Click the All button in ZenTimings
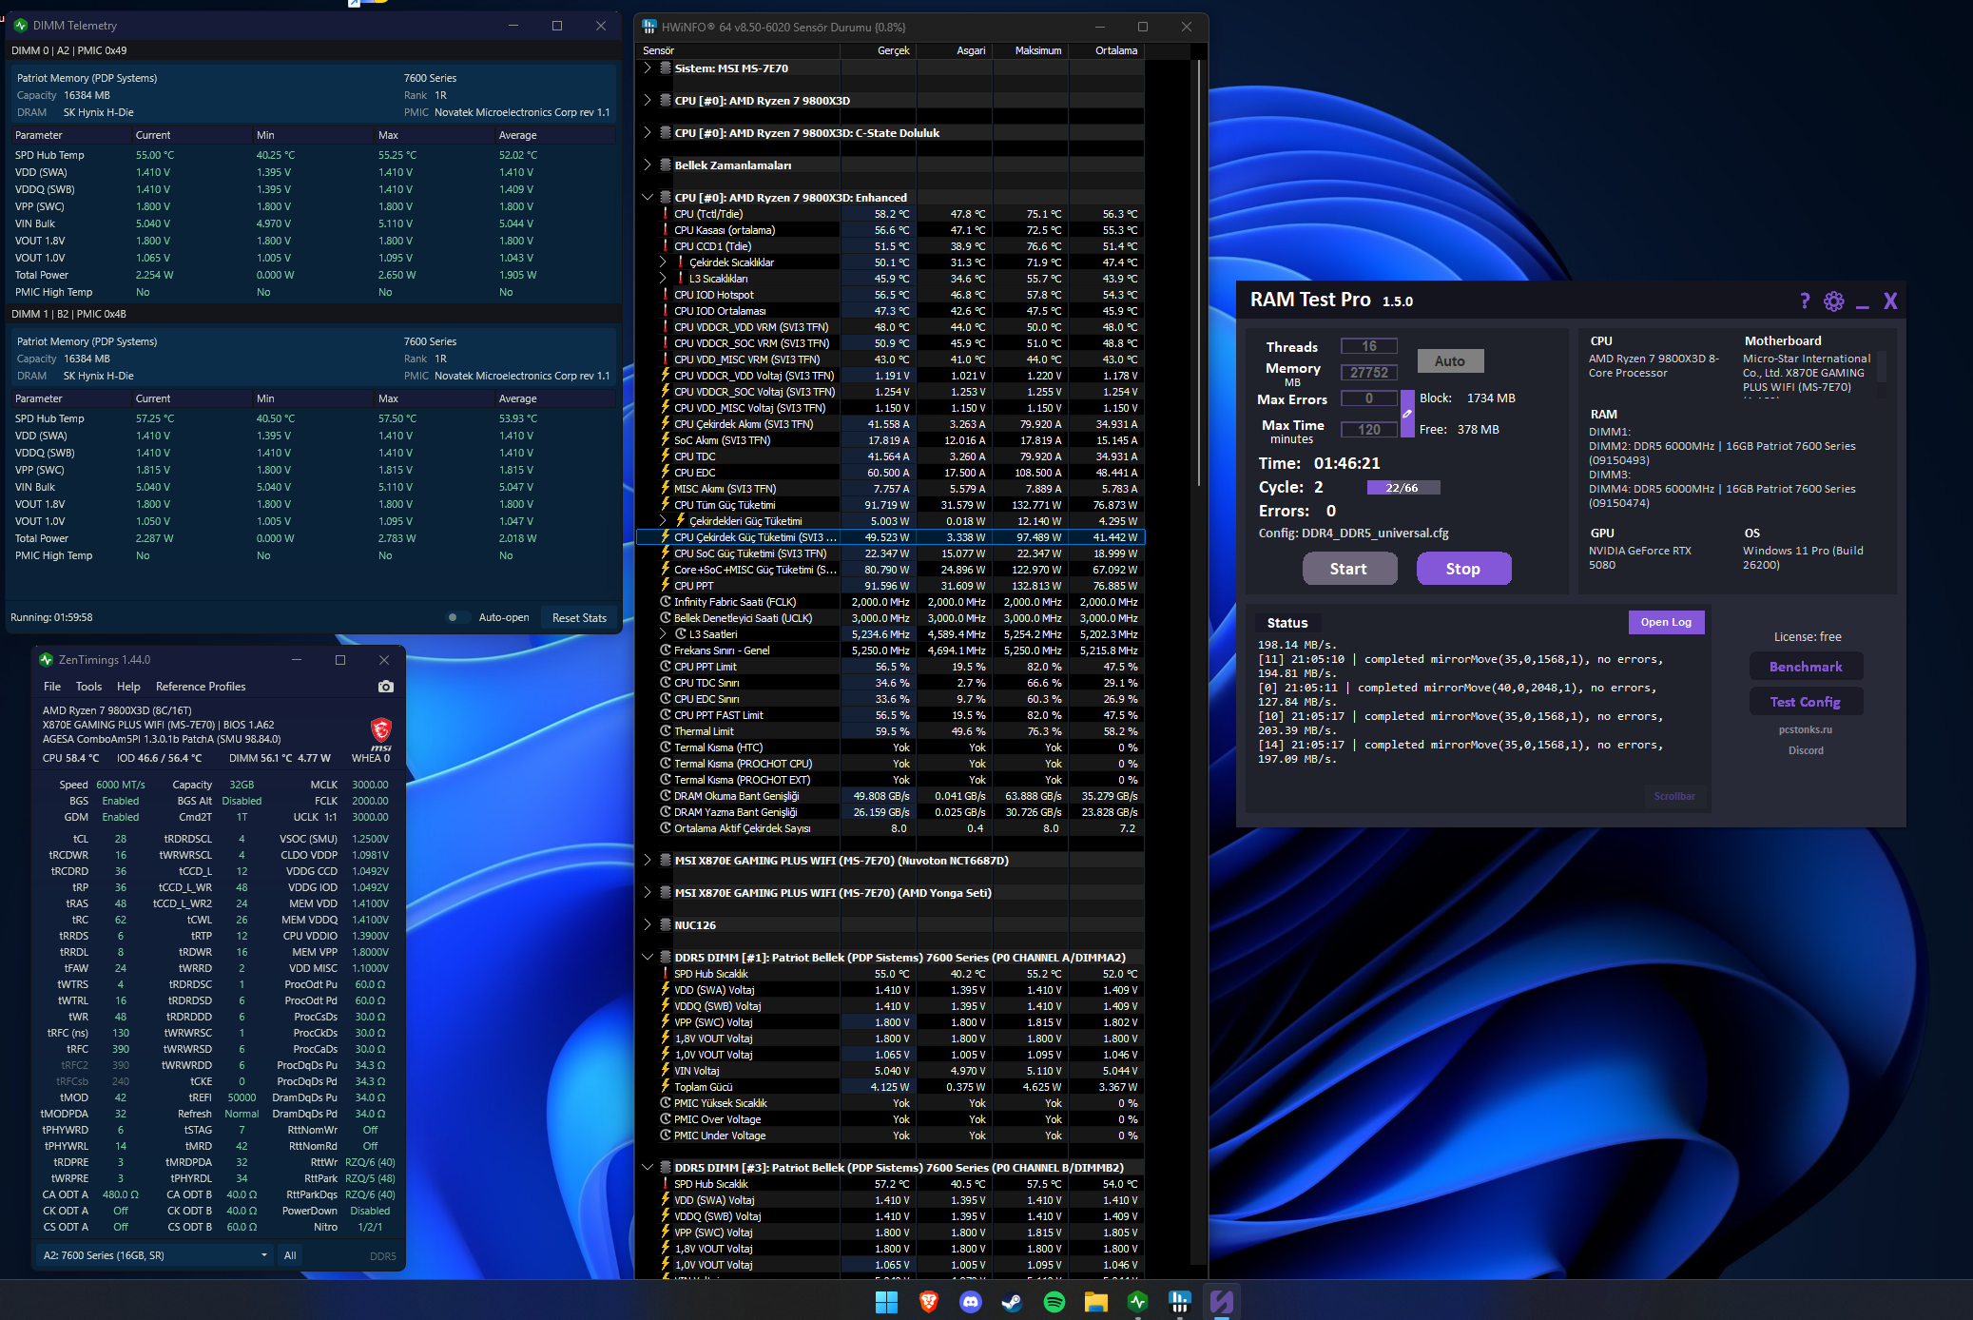Image resolution: width=1973 pixels, height=1320 pixels. coord(290,1255)
